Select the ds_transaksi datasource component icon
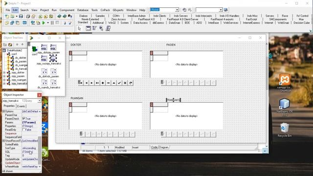313x176 pixels. [x=53, y=82]
